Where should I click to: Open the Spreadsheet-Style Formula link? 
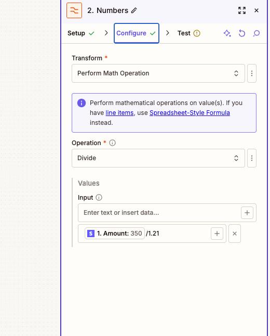pos(190,113)
